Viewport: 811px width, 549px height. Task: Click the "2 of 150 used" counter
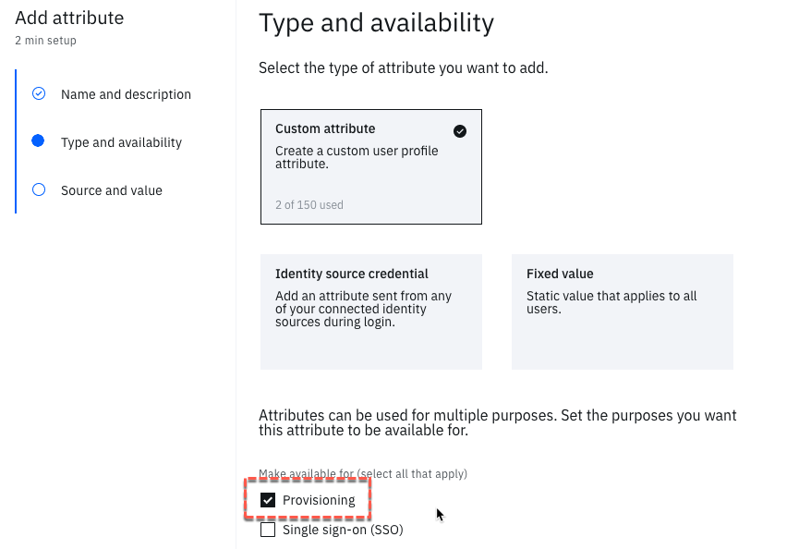coord(309,205)
